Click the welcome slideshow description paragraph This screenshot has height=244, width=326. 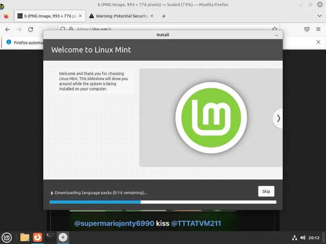94,81
